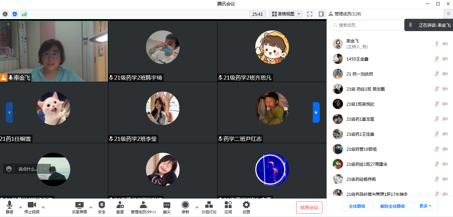
Task: Unmute 21级 药经1班 樊志鹏's microphone
Action: point(437,89)
